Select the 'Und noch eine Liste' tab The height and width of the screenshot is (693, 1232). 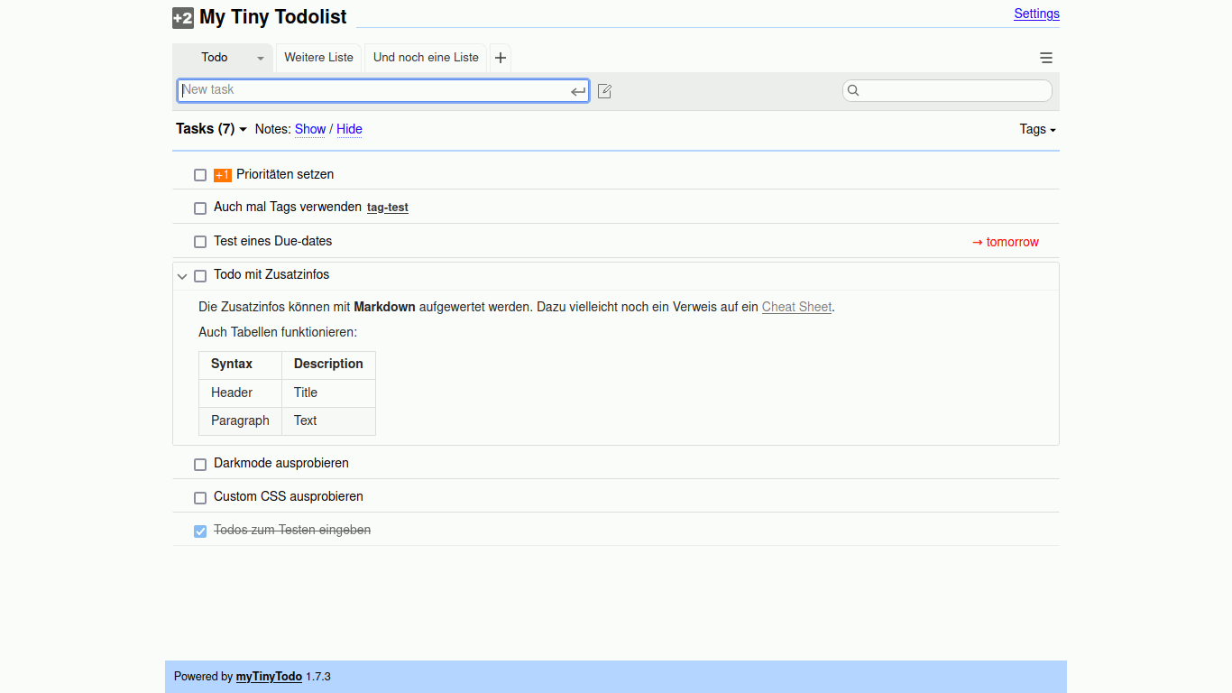pos(426,58)
